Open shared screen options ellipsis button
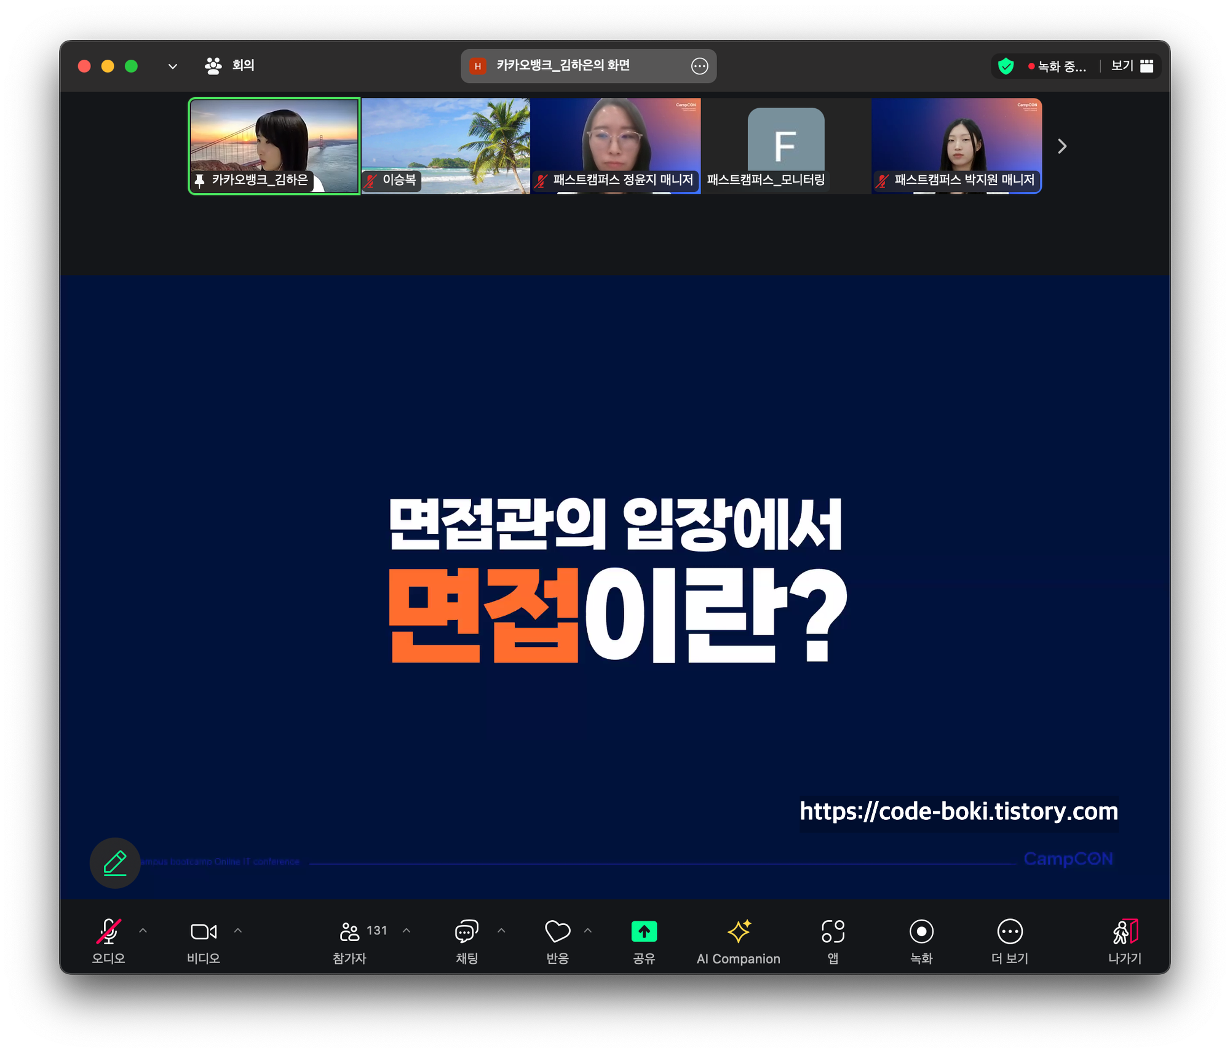Screen dimensions: 1230x1053 point(699,66)
